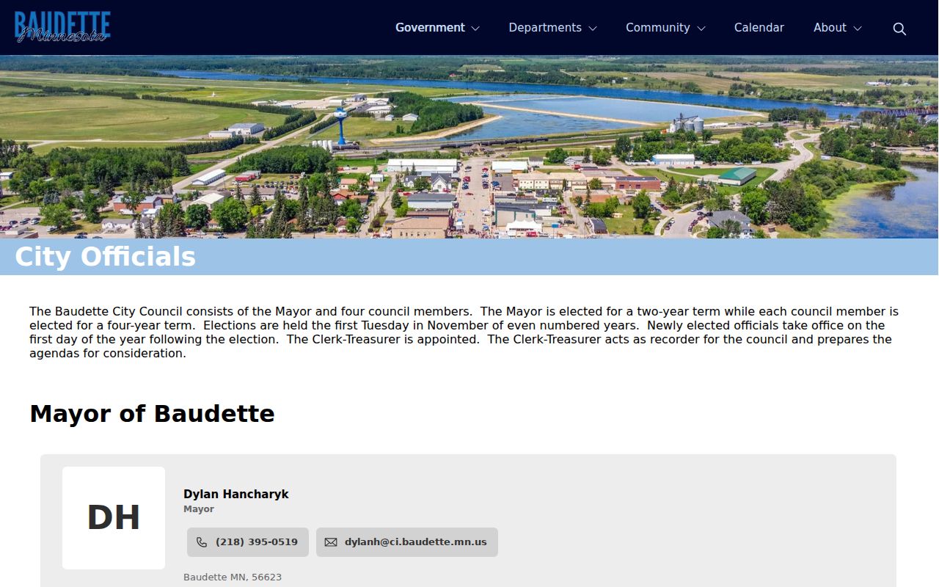Viewport: 939px width, 587px height.
Task: Open the Departments navigation menu
Action: tap(545, 28)
